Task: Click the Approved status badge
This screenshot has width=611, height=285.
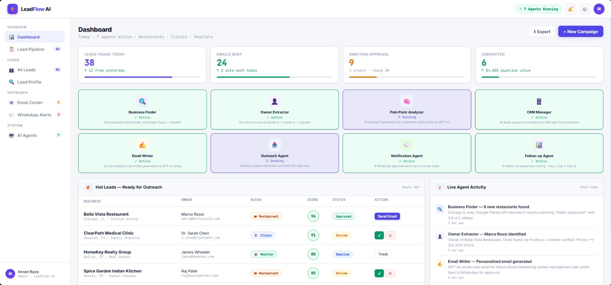Action: [344, 216]
